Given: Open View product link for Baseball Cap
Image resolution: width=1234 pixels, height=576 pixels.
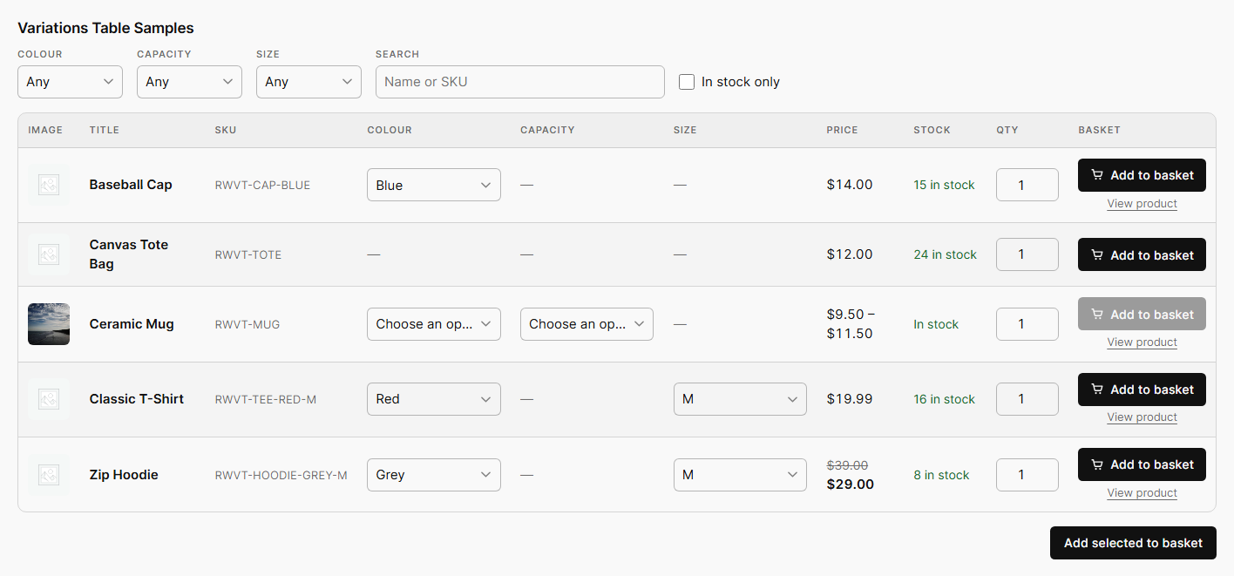Looking at the screenshot, I should point(1142,204).
